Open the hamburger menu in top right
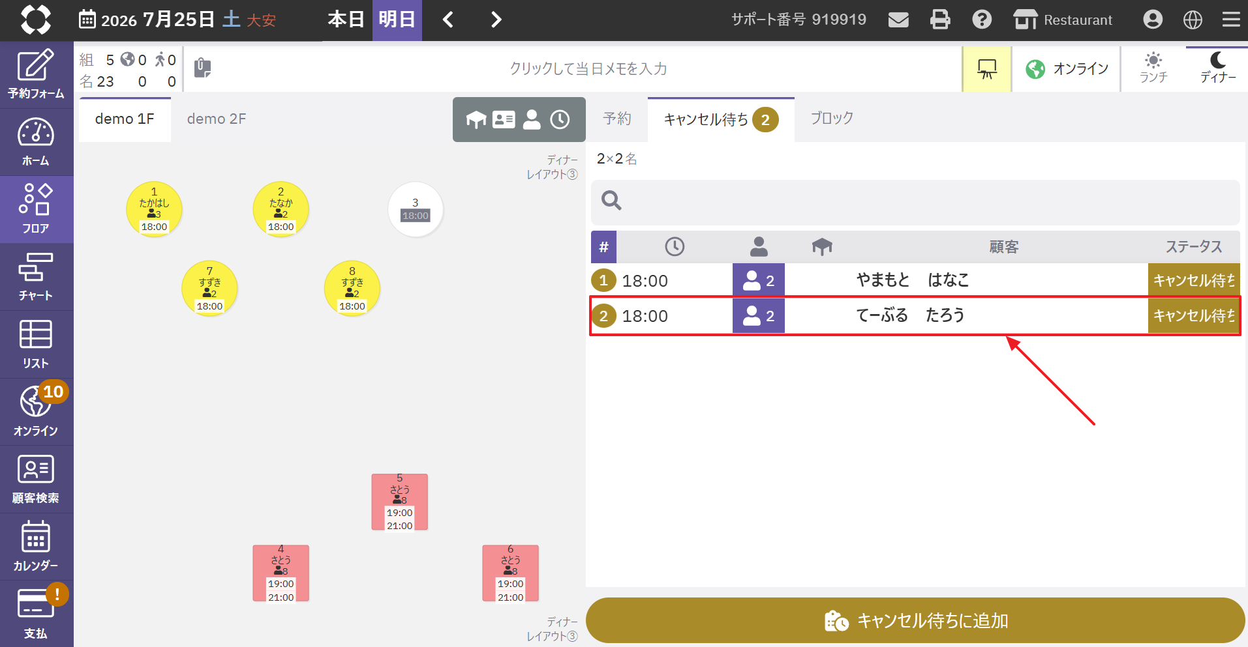Image resolution: width=1248 pixels, height=647 pixels. coord(1231,20)
